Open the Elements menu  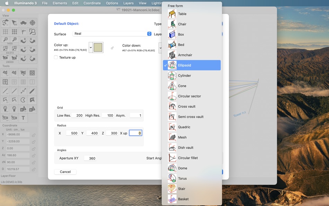tap(60, 3)
